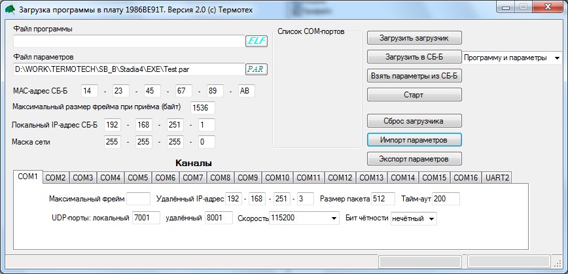The height and width of the screenshot is (274, 568).
Task: Click the Тайм-аут field 200
Action: point(446,199)
